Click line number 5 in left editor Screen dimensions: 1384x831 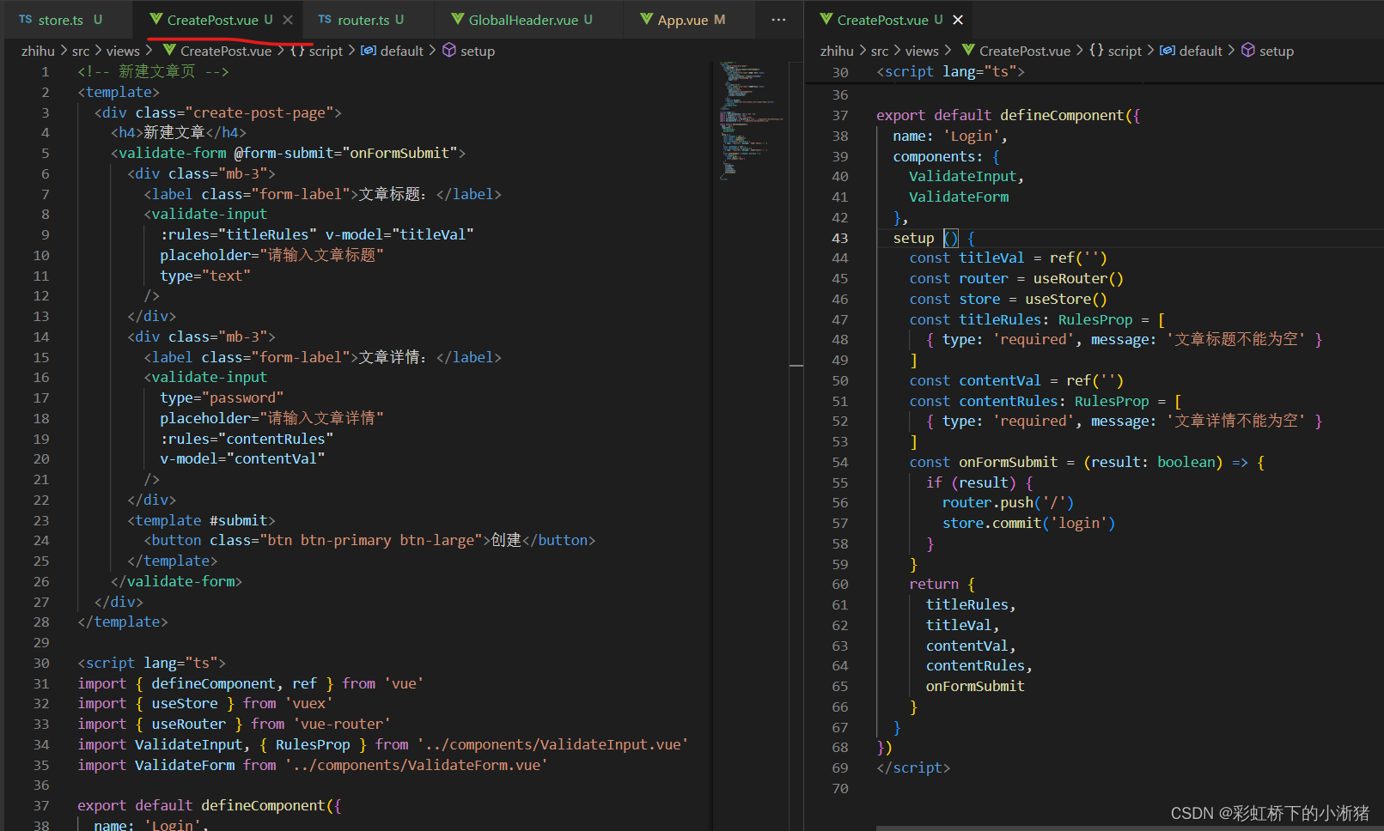coord(45,153)
